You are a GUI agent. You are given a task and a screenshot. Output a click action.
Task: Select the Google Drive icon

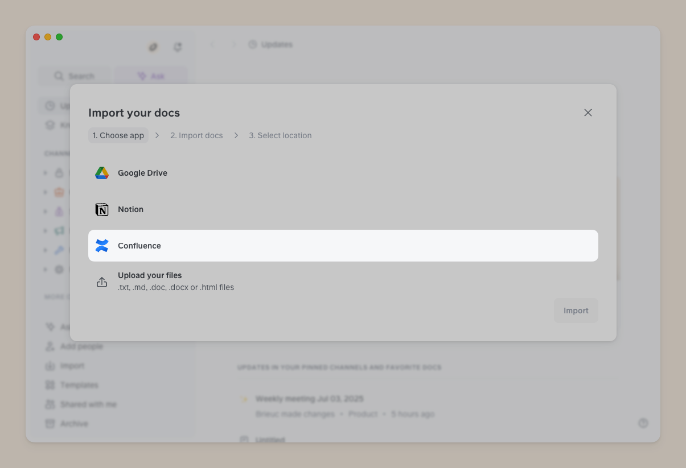coord(102,173)
